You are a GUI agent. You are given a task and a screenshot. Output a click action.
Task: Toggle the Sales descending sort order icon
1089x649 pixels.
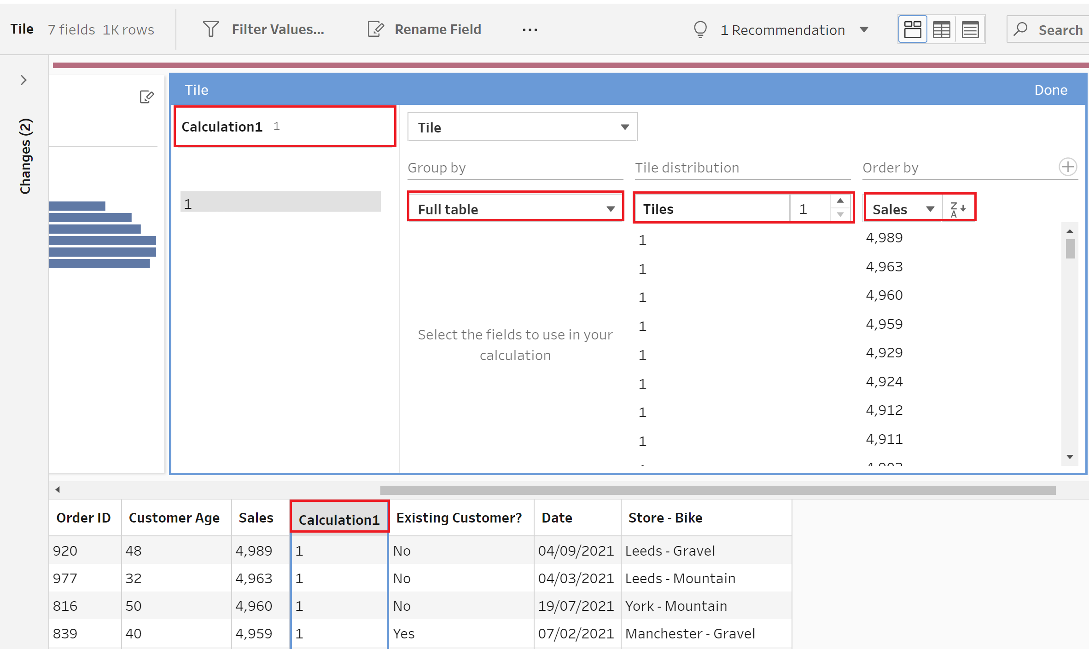[x=958, y=209]
